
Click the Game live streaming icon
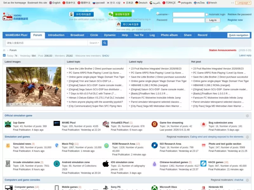click(x=155, y=124)
